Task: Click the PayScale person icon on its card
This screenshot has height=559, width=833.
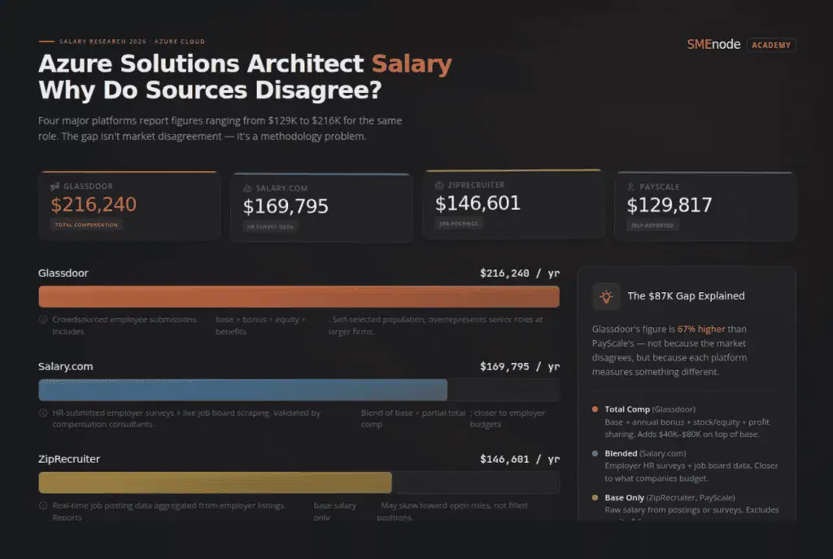Action: pyautogui.click(x=630, y=186)
